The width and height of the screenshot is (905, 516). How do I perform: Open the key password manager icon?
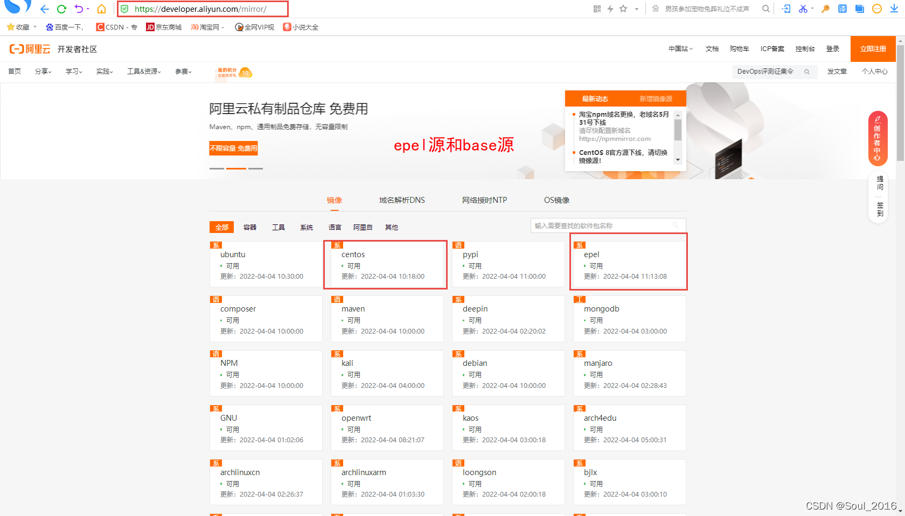pos(825,9)
